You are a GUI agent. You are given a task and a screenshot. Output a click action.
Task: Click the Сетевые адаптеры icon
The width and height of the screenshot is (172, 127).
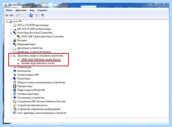pos(15,94)
